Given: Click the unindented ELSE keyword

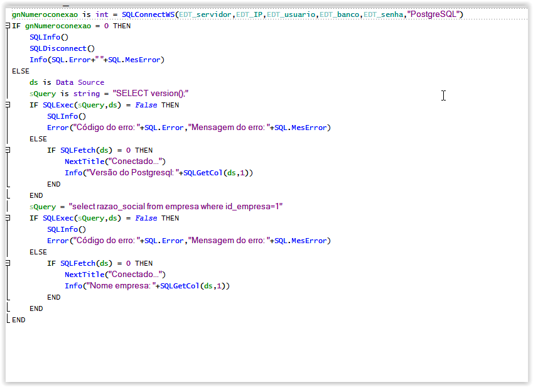Looking at the screenshot, I should pos(21,71).
